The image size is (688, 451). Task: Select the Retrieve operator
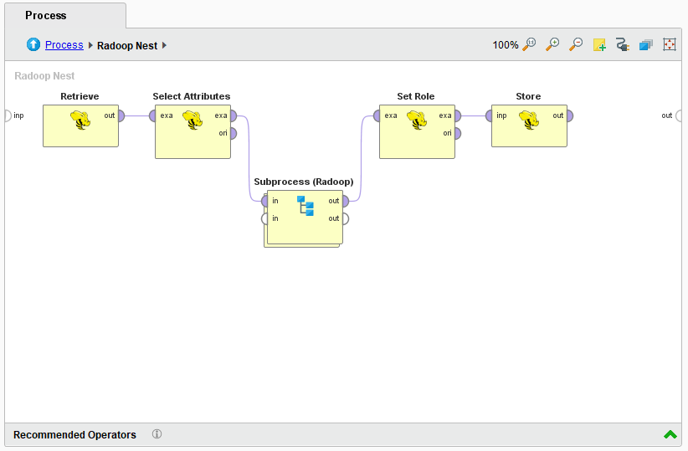click(x=80, y=125)
